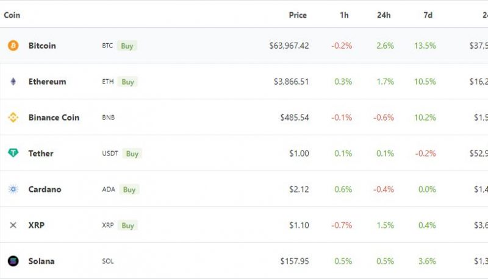
Task: Click the Tether logo icon
Action: [x=13, y=153]
